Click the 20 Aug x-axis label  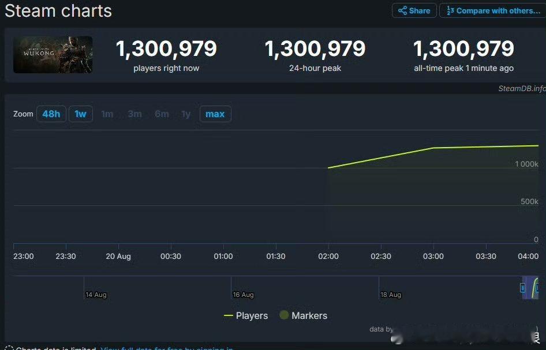pyautogui.click(x=118, y=257)
